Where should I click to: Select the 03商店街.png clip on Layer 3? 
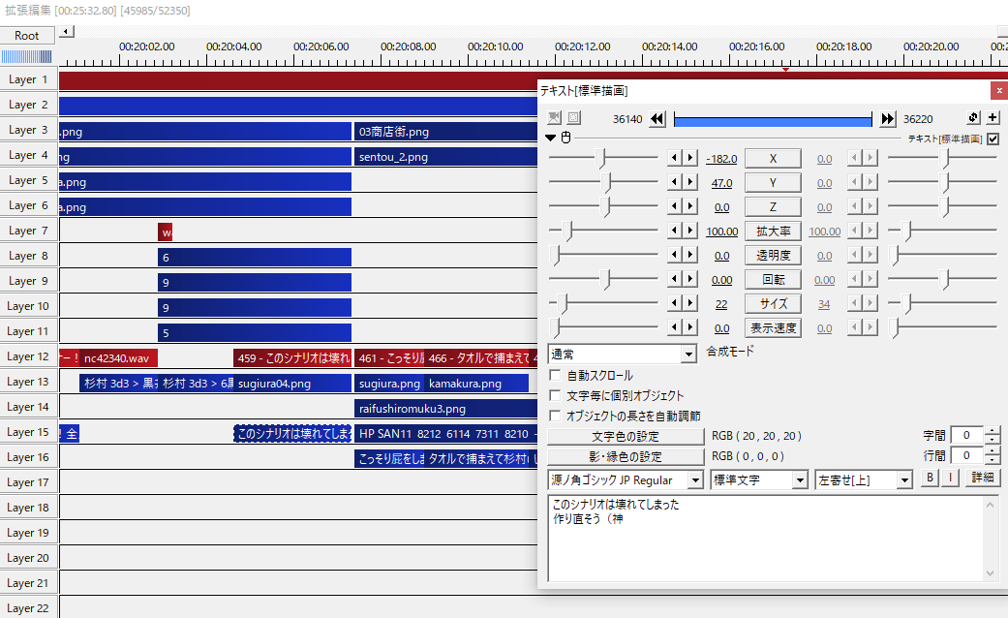coord(445,131)
